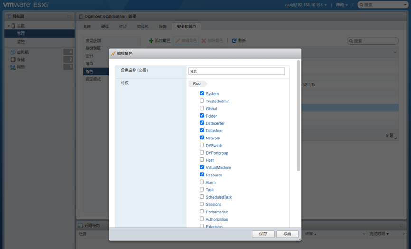Click the 取消 (Cancel) button
The height and width of the screenshot is (249, 411).
[x=287, y=234]
